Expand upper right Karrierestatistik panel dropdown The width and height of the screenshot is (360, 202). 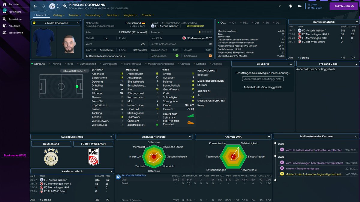[323, 22]
